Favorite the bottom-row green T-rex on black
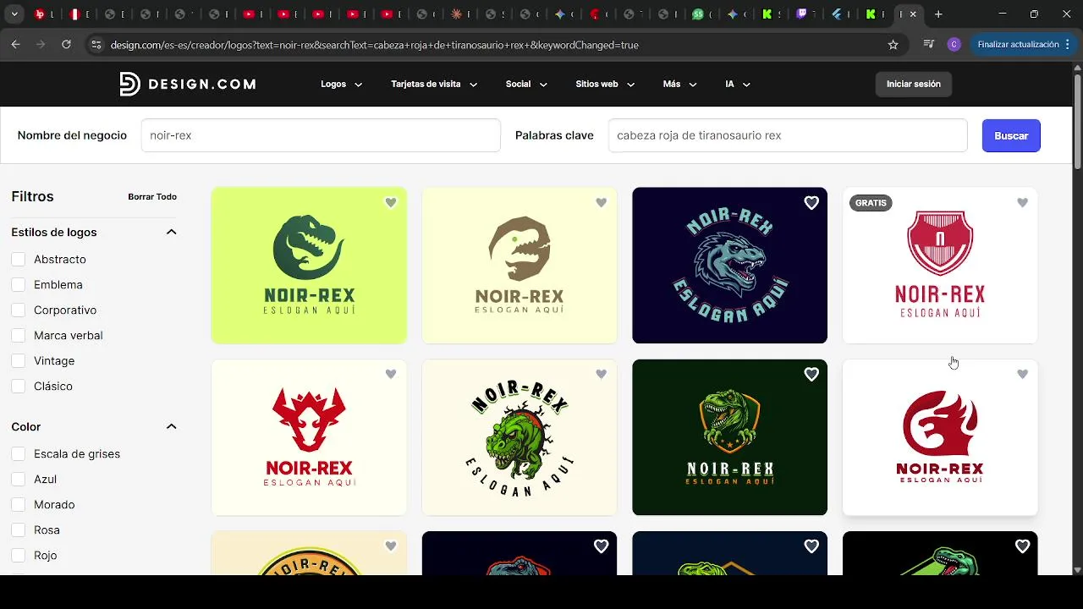Viewport: 1083px width, 609px height. 1022,546
